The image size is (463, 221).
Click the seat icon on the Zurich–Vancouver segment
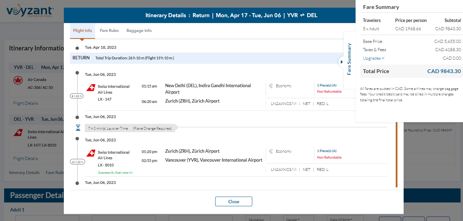point(271,151)
